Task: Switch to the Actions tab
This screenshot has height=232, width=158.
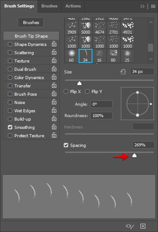Action: point(73,6)
